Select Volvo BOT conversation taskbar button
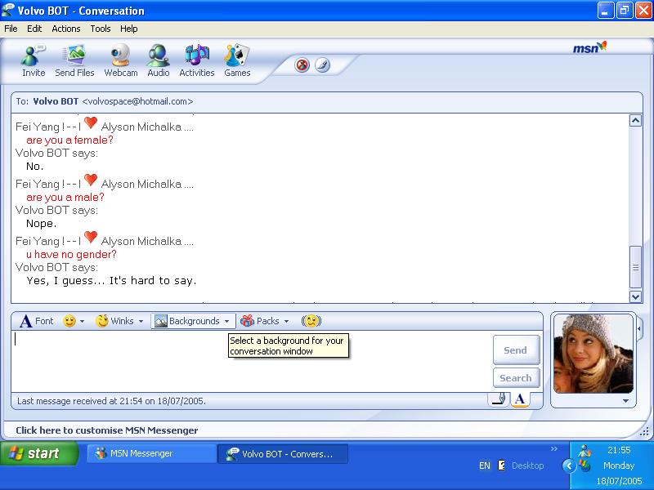This screenshot has height=490, width=654. coord(283,454)
